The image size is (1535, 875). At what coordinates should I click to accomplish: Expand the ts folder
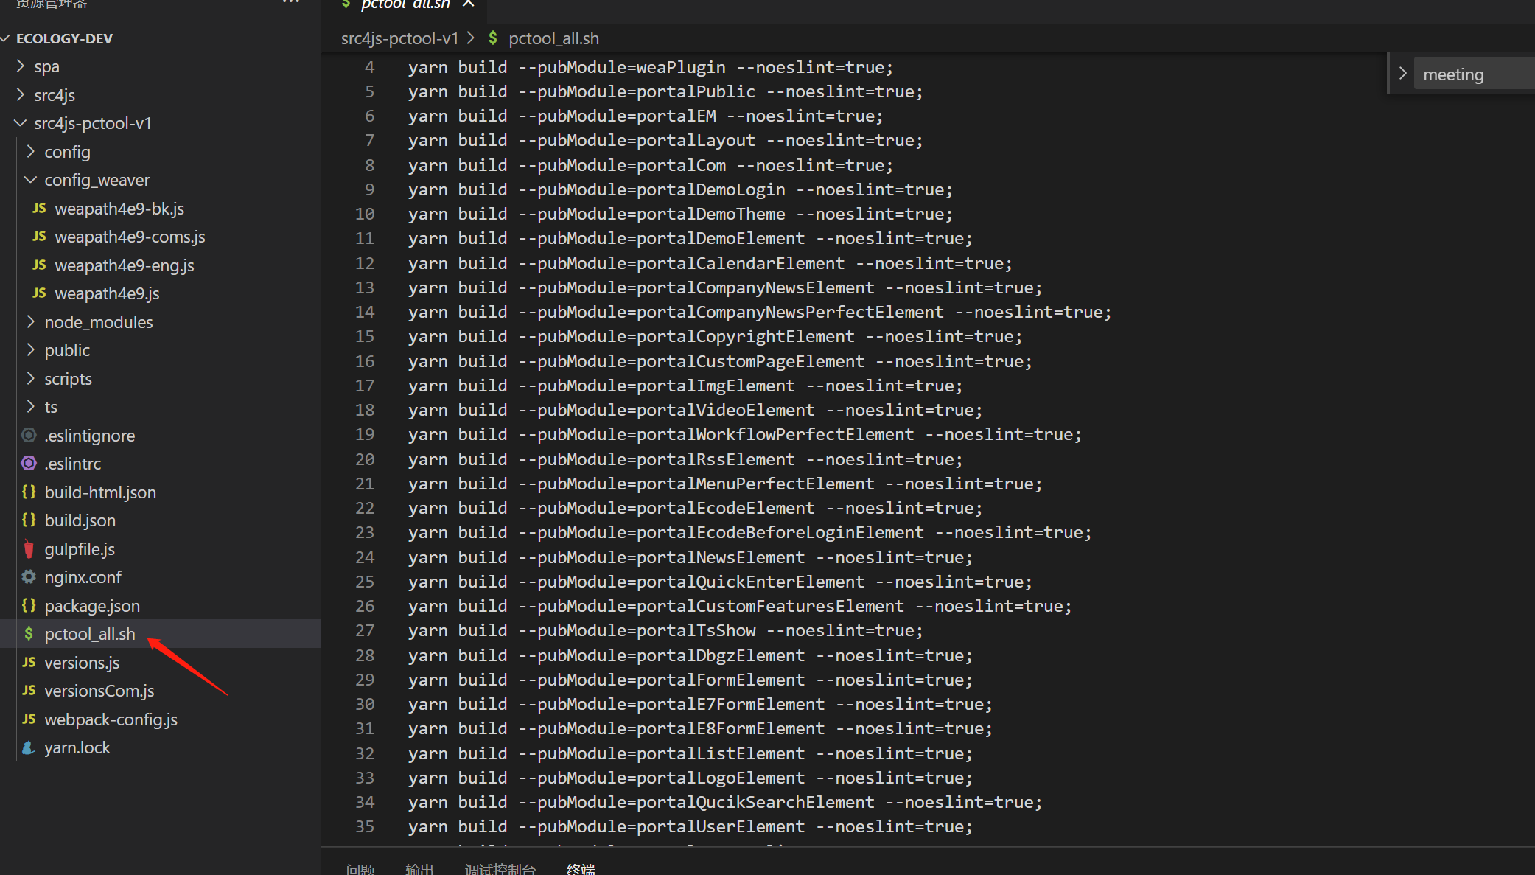[31, 407]
